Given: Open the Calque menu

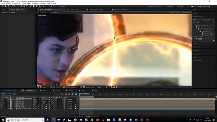Looking at the screenshot, I should pos(24,4).
